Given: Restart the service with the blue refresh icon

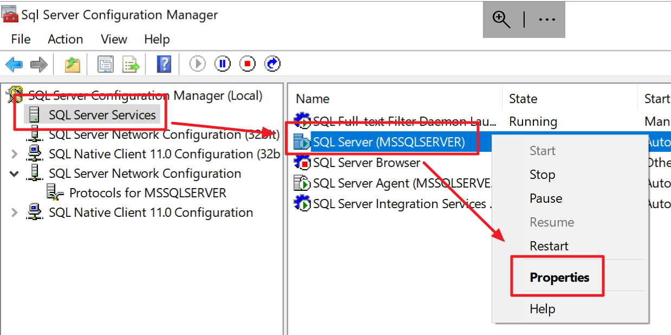Looking at the screenshot, I should (272, 63).
